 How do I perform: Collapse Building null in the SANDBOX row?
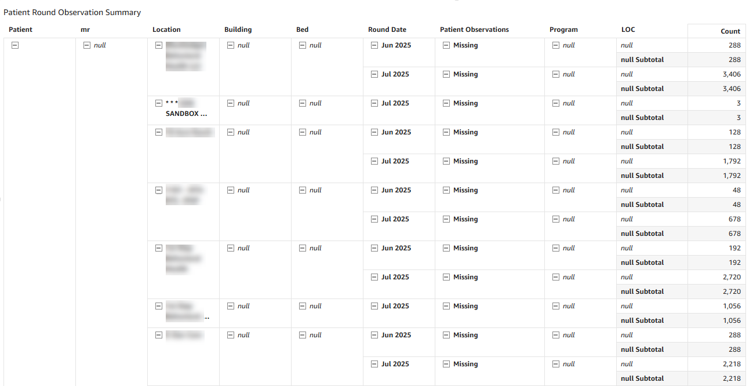[231, 103]
